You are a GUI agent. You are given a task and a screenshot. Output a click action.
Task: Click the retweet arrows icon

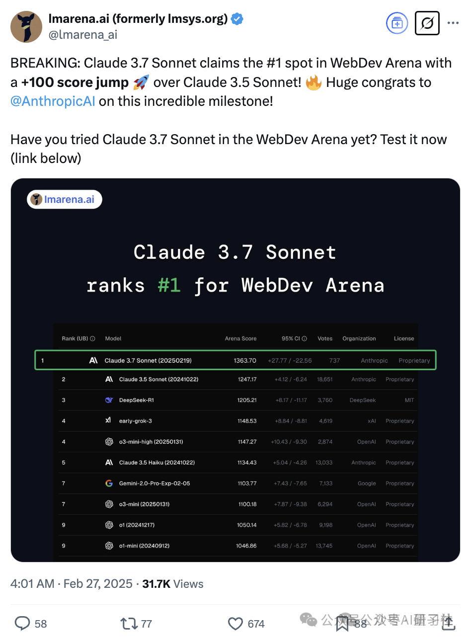click(128, 624)
